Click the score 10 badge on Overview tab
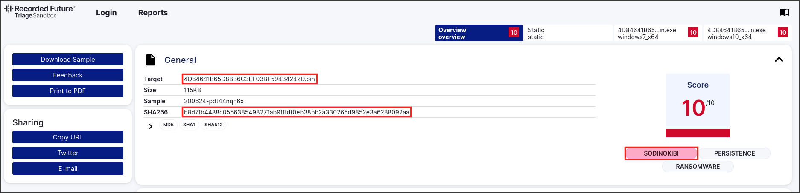The width and height of the screenshot is (800, 193). point(514,33)
